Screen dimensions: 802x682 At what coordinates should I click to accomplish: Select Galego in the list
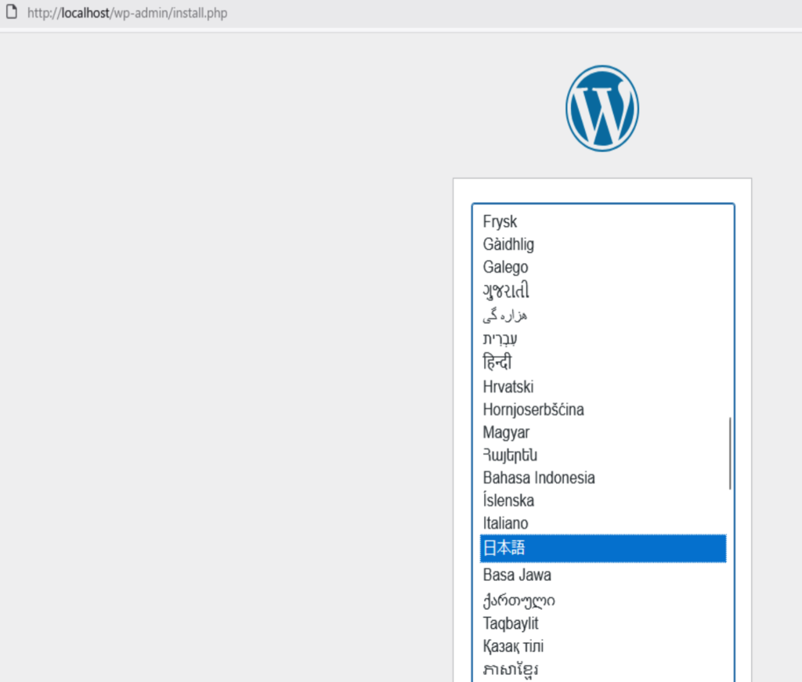coord(505,267)
